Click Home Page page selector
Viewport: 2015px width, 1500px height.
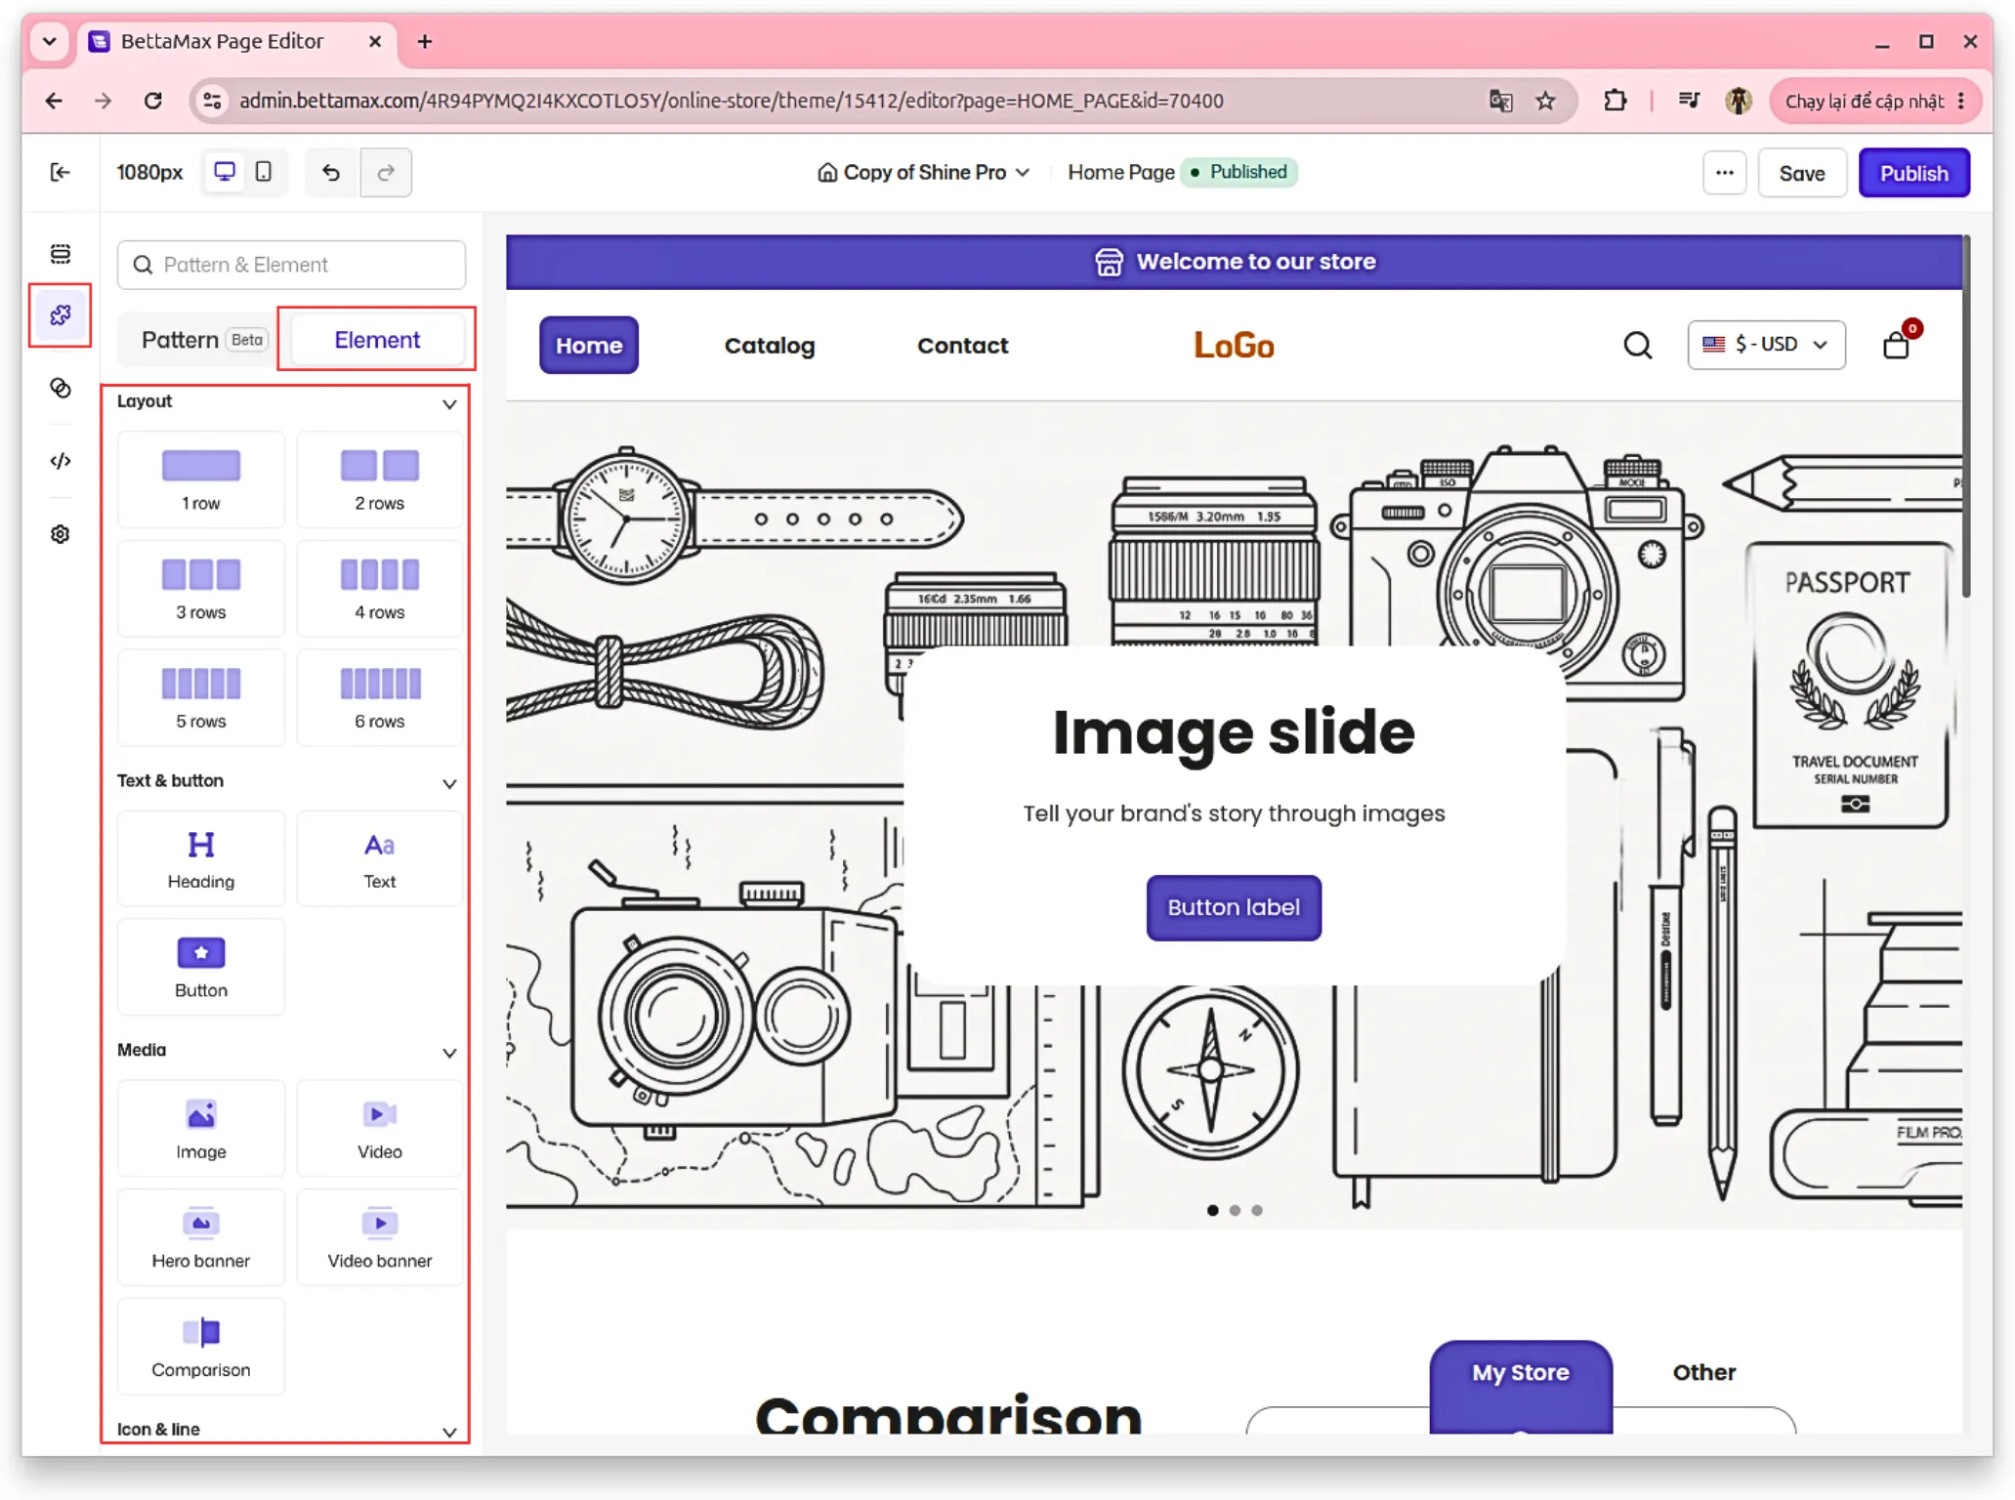[1120, 173]
